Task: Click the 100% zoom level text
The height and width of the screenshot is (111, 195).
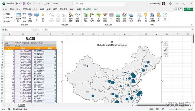Action: point(190,109)
